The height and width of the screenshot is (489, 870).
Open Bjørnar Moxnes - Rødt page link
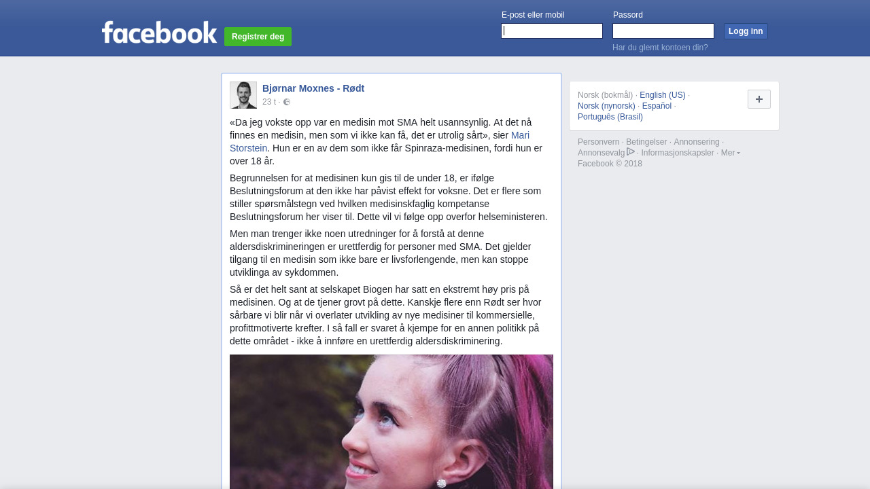pos(313,88)
